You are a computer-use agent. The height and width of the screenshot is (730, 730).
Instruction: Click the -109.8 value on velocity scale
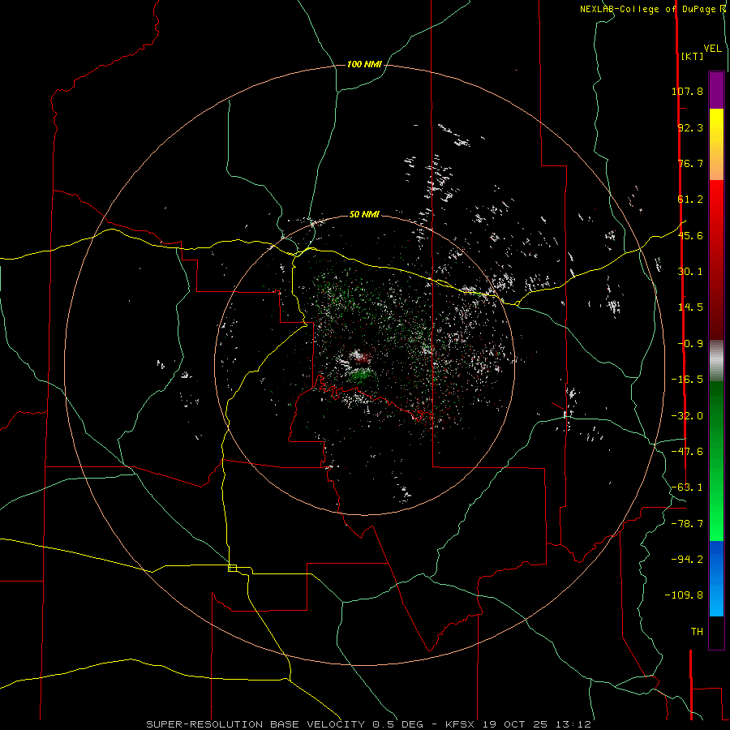coord(684,595)
